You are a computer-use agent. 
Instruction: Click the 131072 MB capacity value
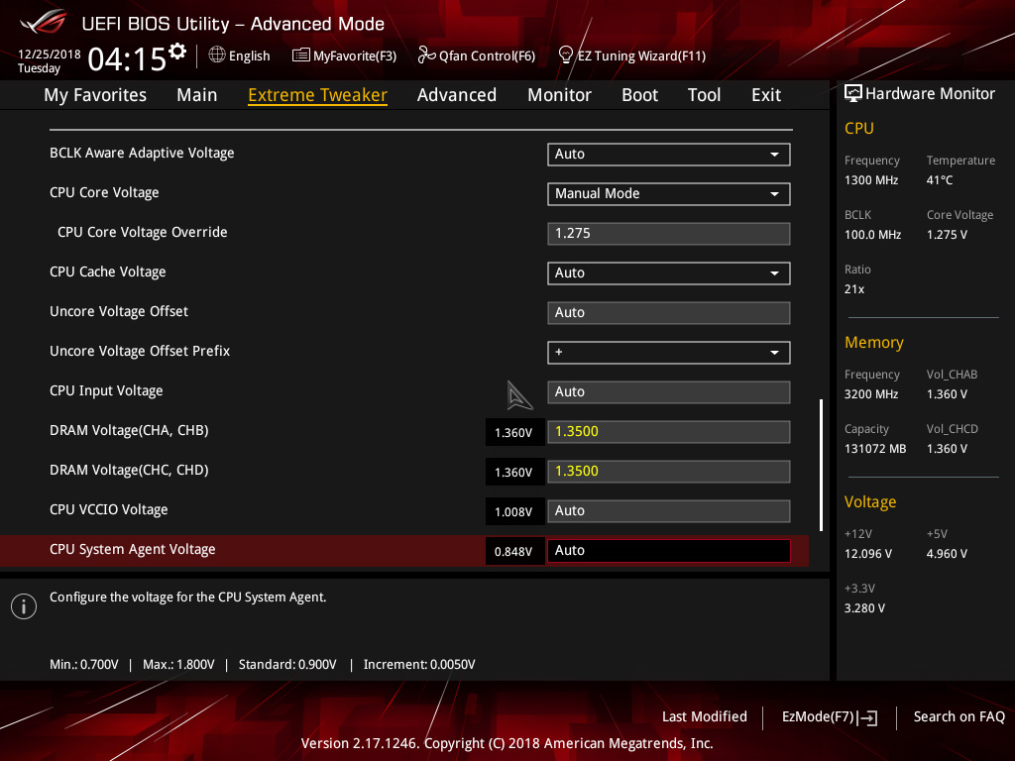click(875, 449)
